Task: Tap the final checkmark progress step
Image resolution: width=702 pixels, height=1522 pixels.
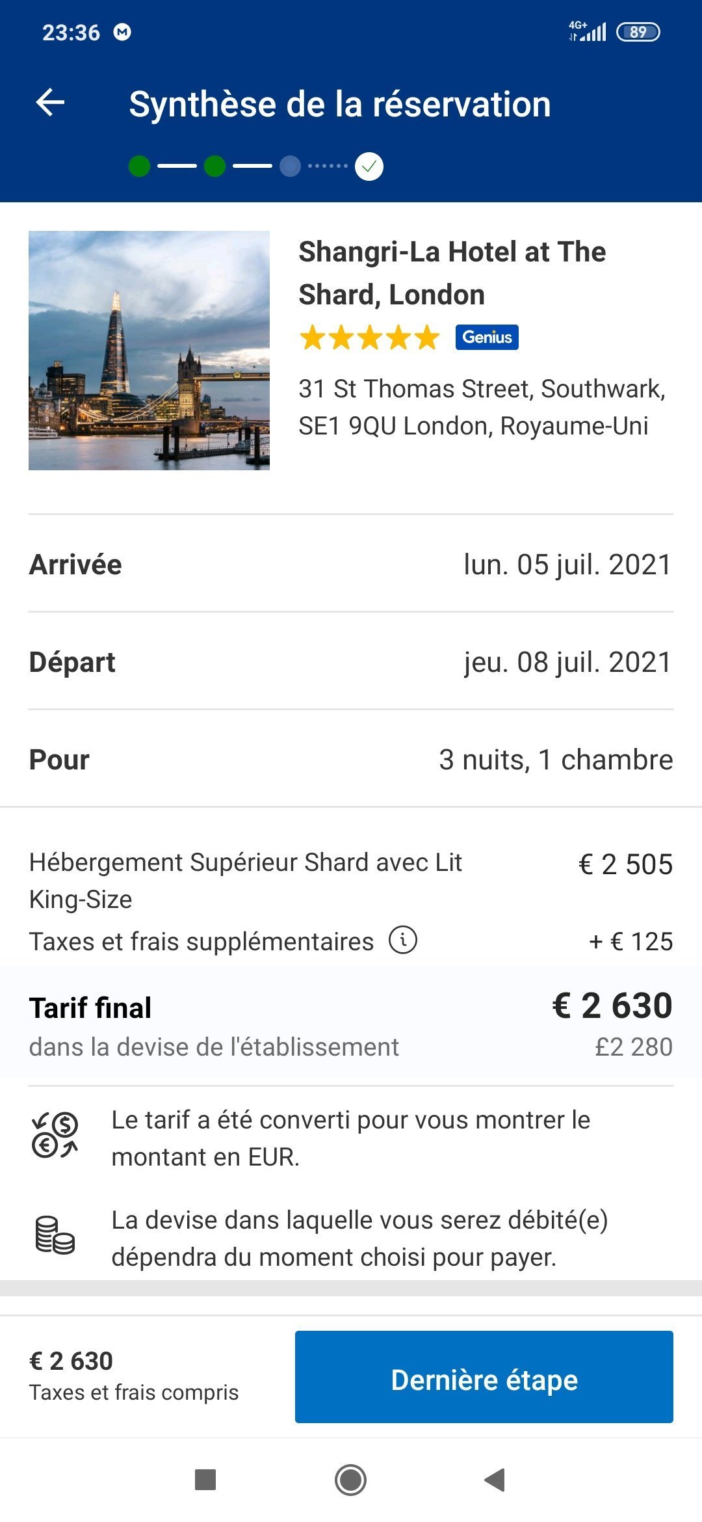Action: (x=369, y=167)
